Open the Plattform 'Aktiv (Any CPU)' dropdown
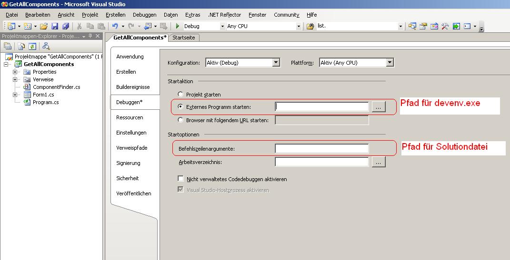 click(390, 63)
